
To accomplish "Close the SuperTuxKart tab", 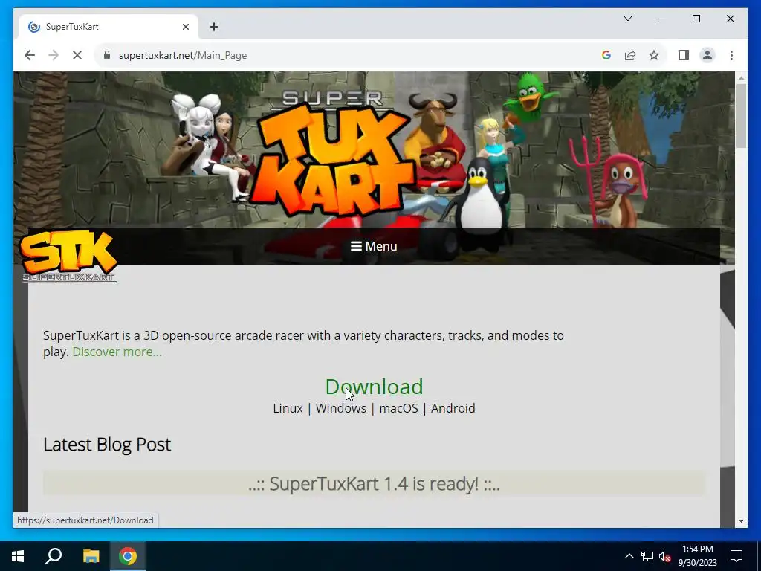I will pos(185,27).
